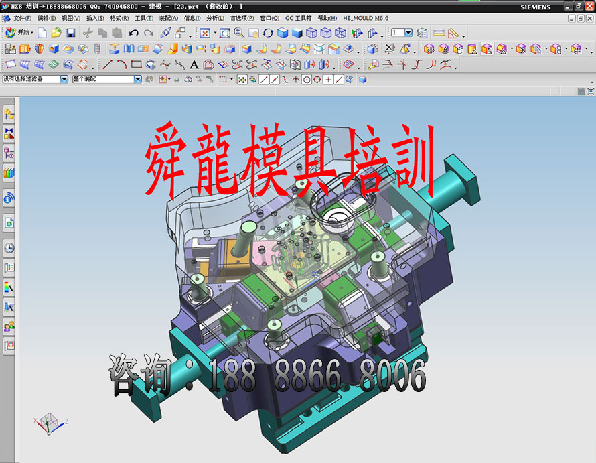Viewport: 596px width, 463px height.
Task: Select the Extrude feature tool
Action: [25, 49]
